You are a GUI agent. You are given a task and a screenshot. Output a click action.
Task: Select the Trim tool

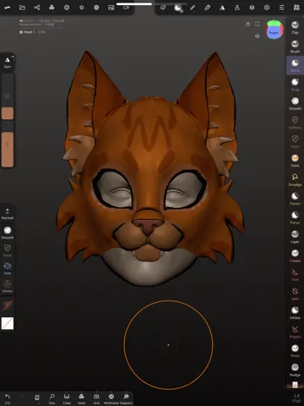tap(295, 275)
